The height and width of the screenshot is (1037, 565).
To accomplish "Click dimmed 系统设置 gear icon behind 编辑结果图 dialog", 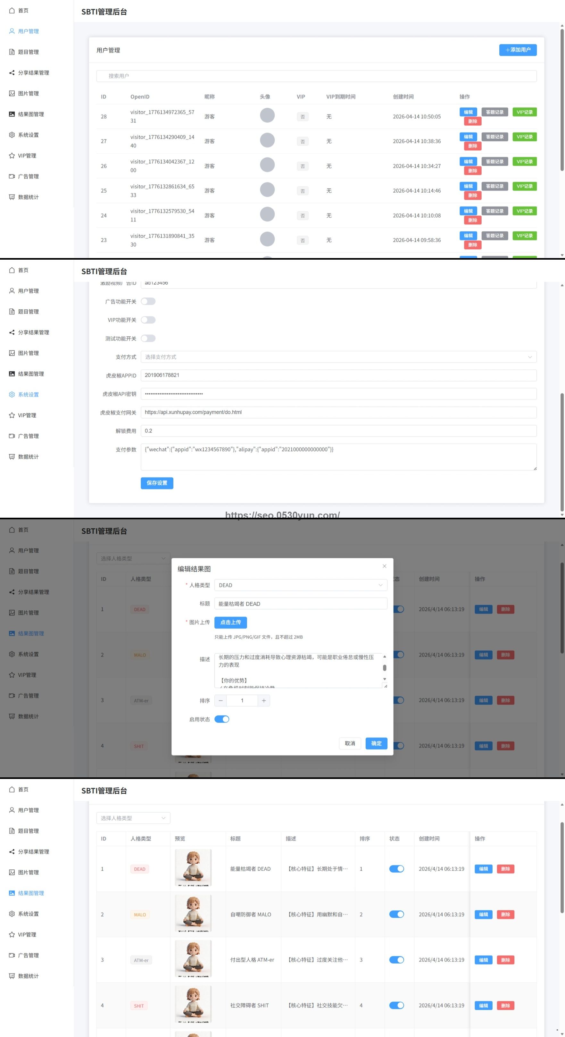I will pyautogui.click(x=12, y=654).
